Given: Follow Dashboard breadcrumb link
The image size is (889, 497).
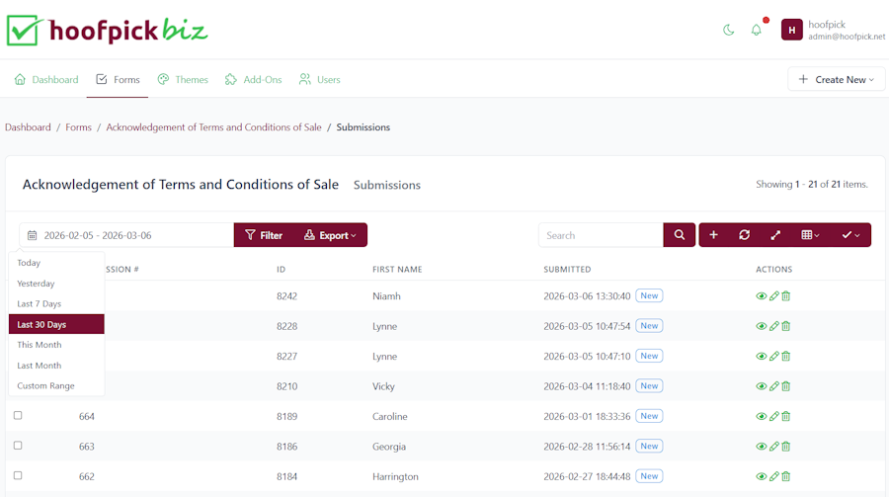Looking at the screenshot, I should [28, 127].
